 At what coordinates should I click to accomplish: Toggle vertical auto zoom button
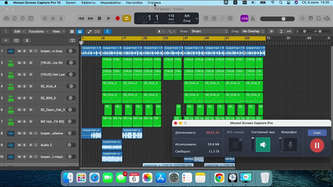point(281,31)
